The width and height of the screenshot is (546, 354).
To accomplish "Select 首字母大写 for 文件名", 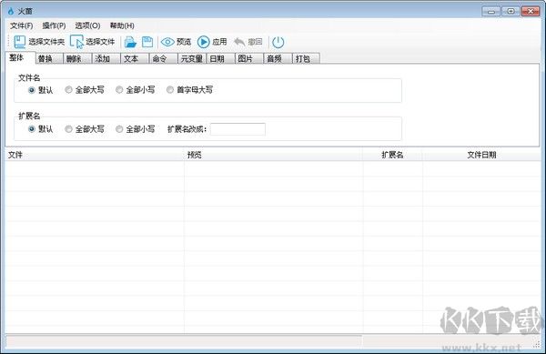I will click(170, 90).
